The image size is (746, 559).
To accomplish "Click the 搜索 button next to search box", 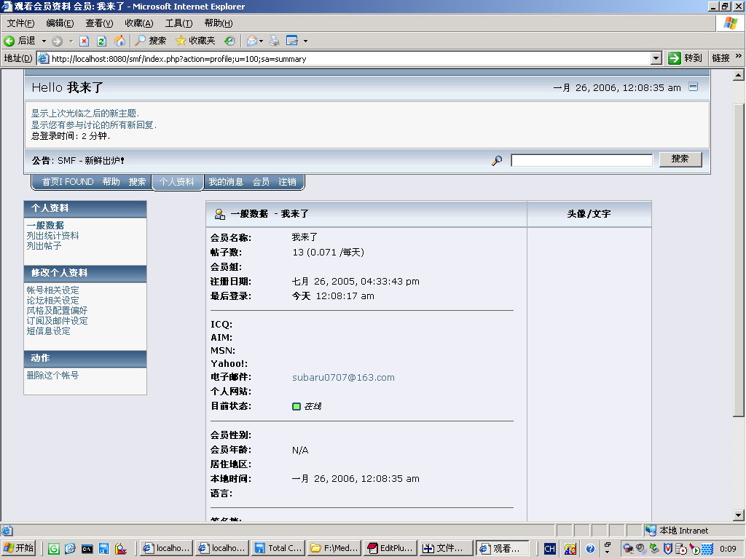I will coord(680,159).
